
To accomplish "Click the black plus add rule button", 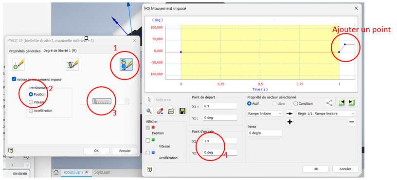I will 290,122.
